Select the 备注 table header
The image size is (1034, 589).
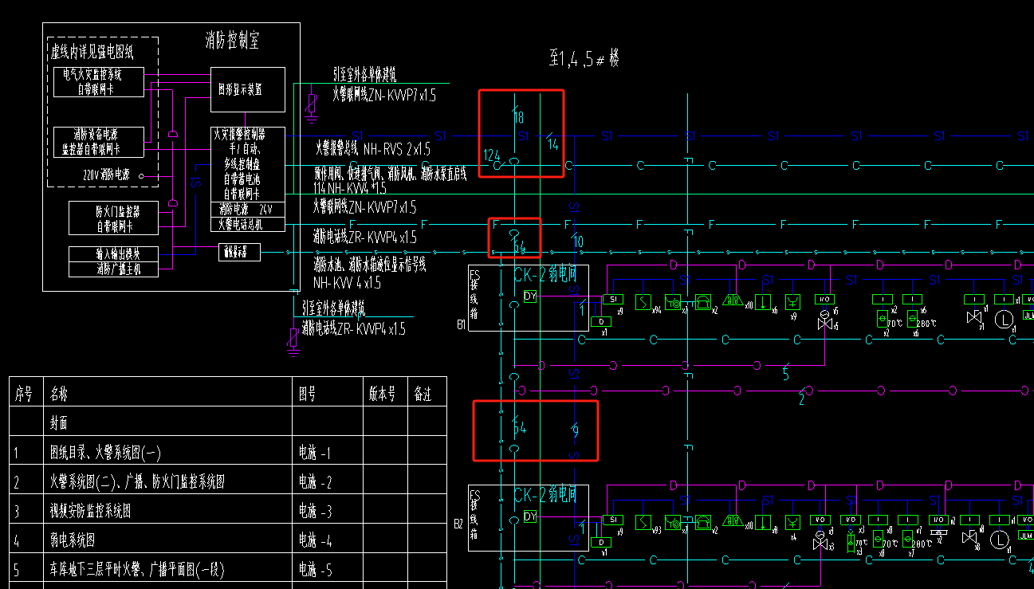423,394
